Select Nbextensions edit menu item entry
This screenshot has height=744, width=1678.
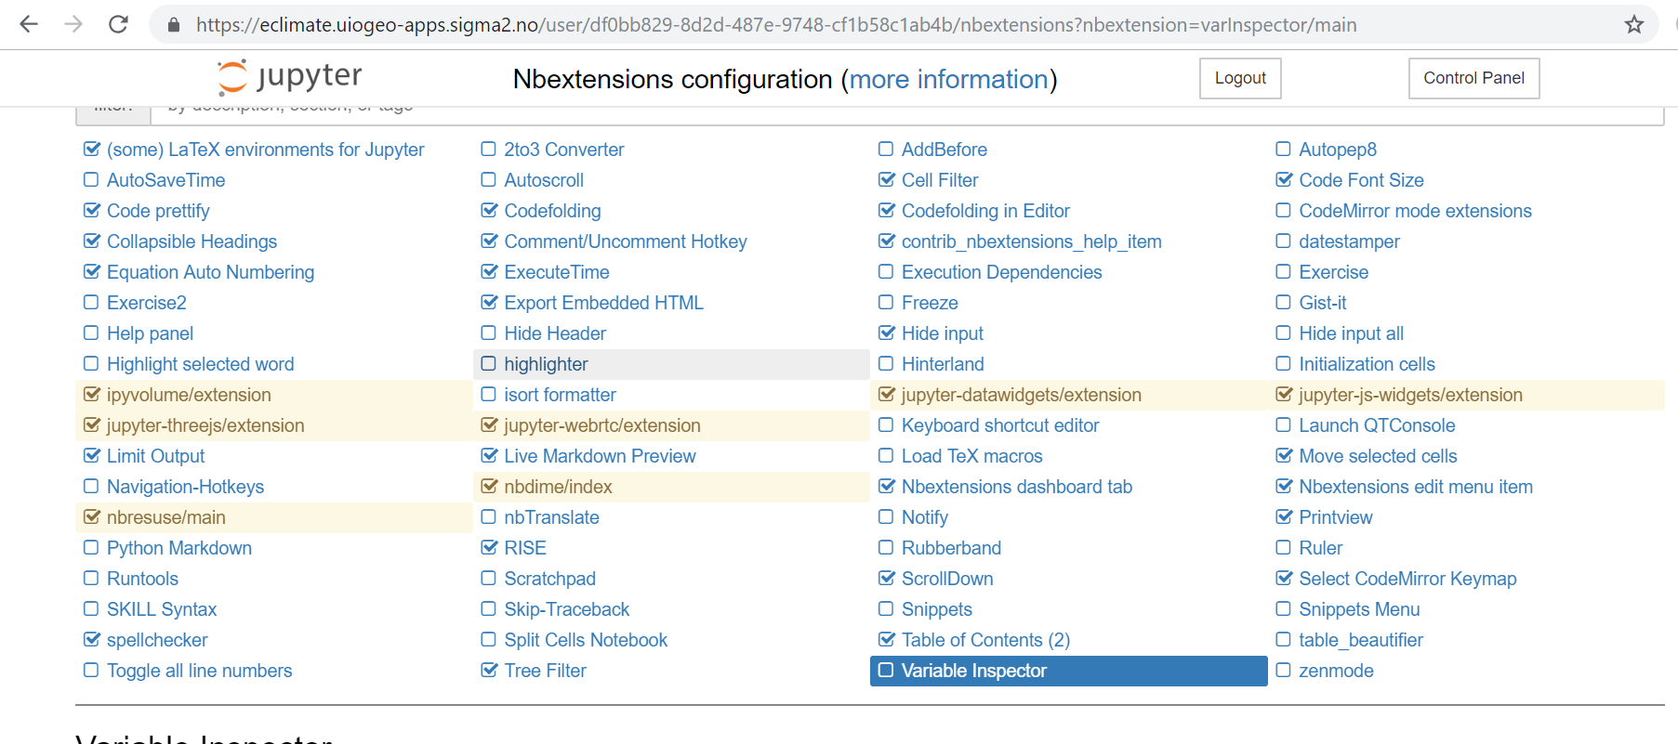click(x=1415, y=487)
